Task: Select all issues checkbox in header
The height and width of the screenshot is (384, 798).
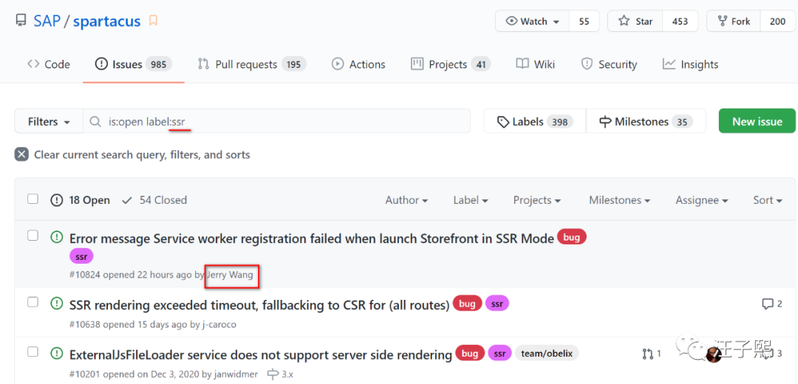Action: click(x=33, y=199)
